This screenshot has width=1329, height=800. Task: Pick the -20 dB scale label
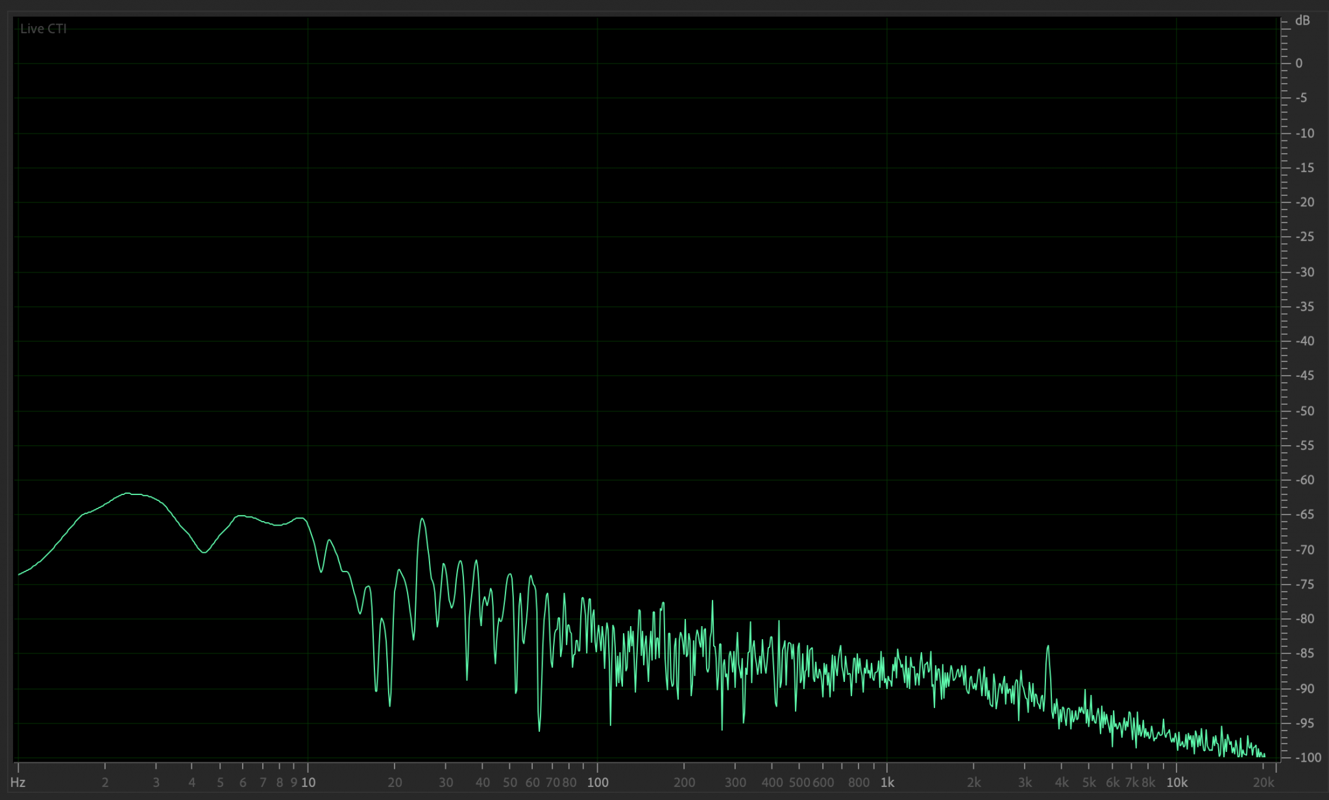click(1304, 202)
